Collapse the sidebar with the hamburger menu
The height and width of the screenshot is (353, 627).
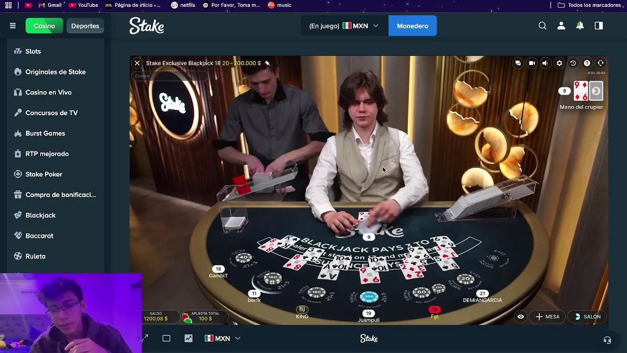click(x=13, y=26)
